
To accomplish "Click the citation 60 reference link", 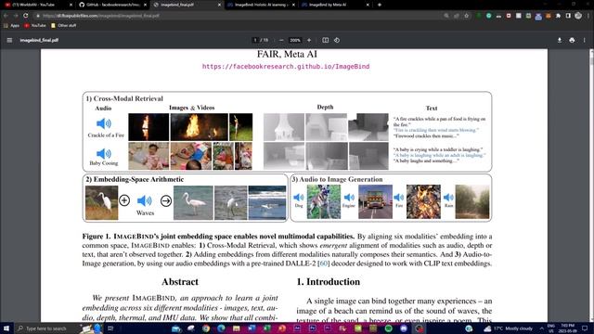I will [x=324, y=263].
